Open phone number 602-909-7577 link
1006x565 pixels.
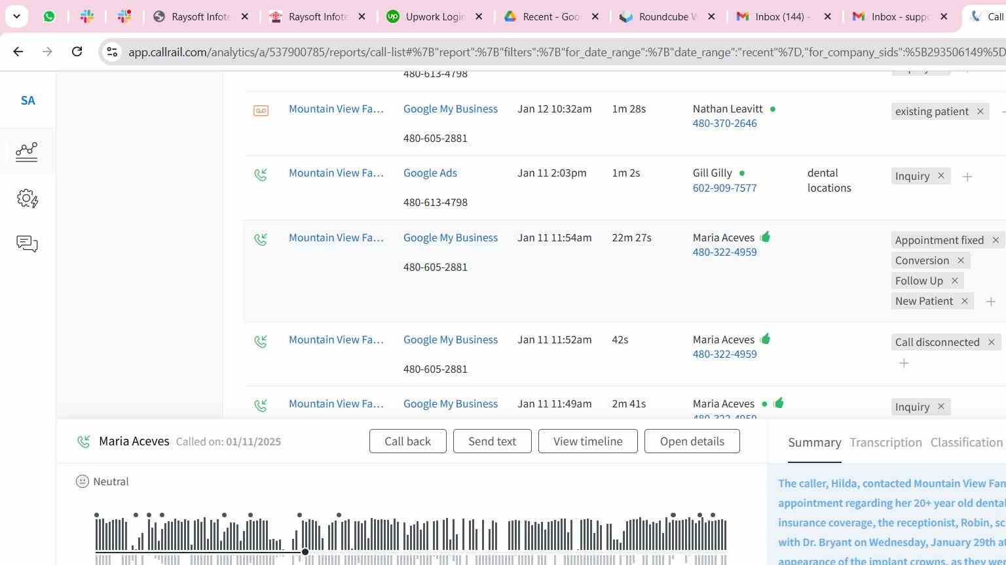click(x=725, y=188)
